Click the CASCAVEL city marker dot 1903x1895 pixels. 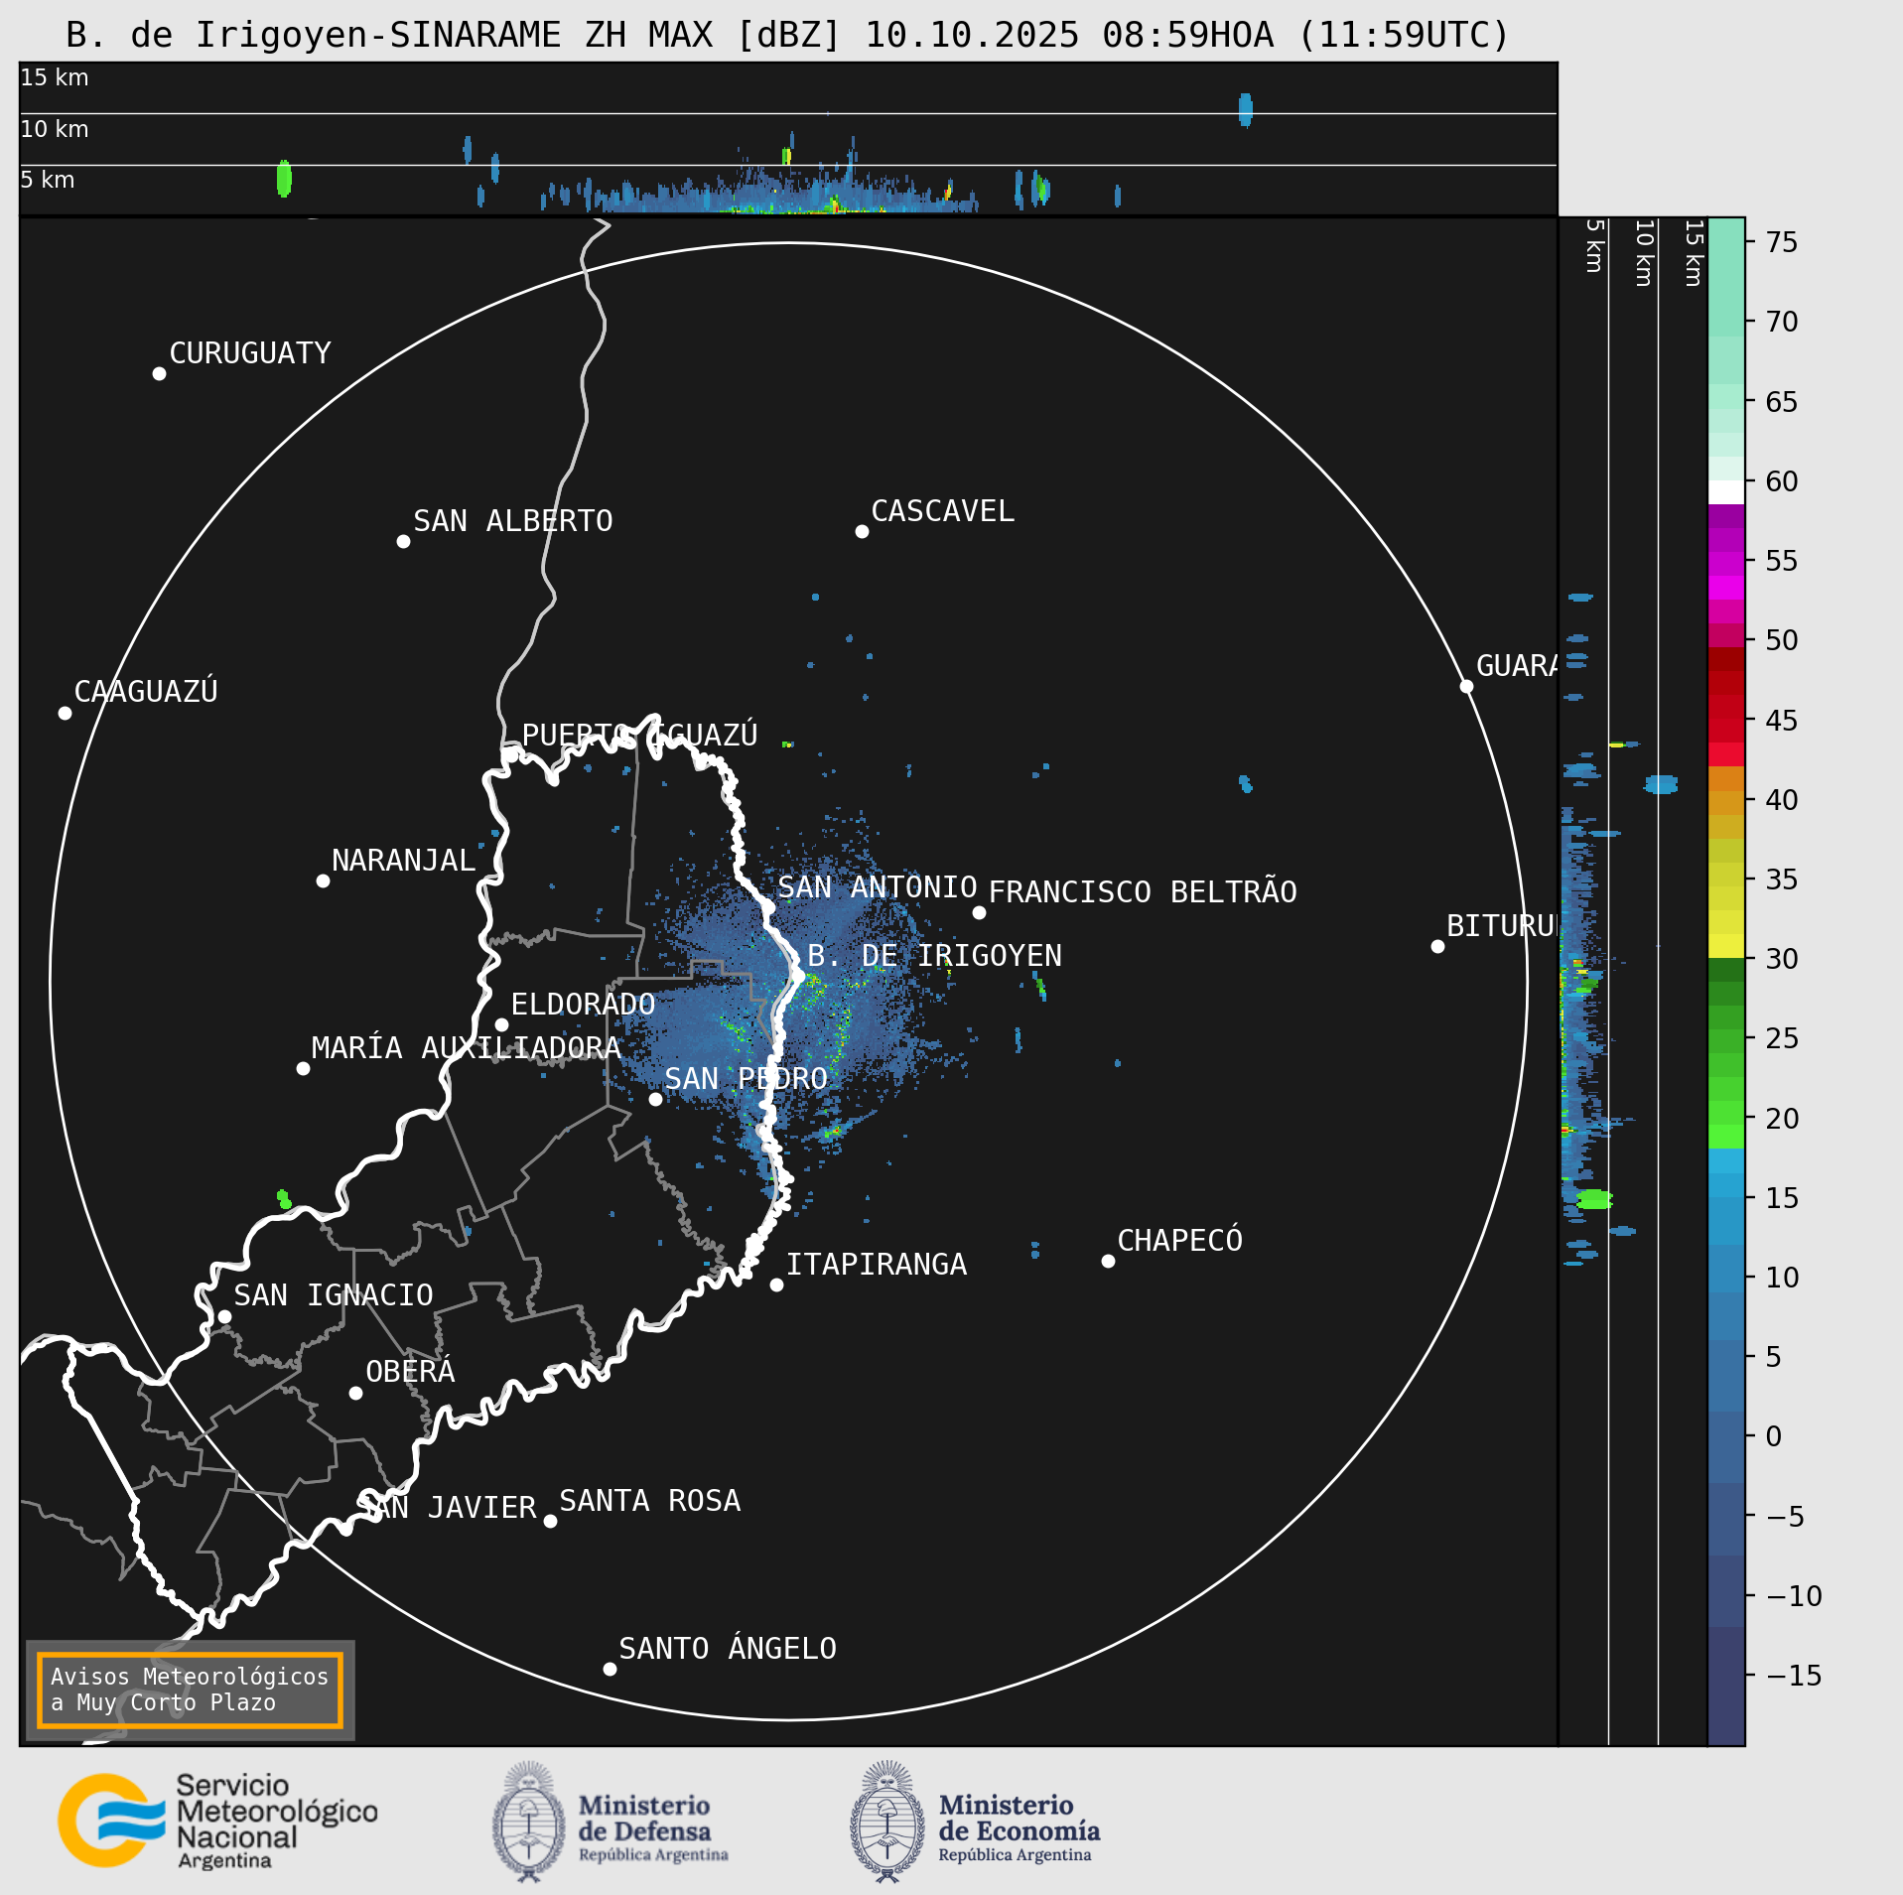(x=862, y=532)
